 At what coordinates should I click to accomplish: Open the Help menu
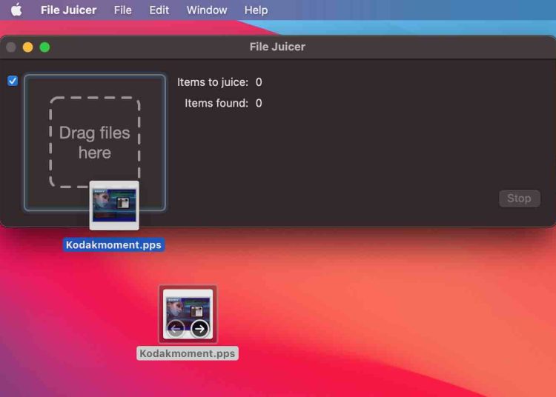coord(256,10)
